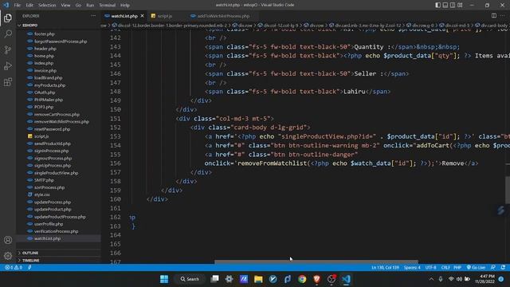Toggle bottom panel layout icon
Screen dimensions: 510x287
445,5
